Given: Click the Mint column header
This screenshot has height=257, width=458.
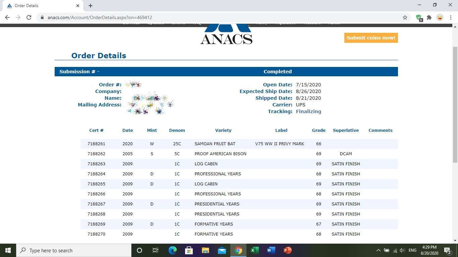Looking at the screenshot, I should [x=152, y=131].
